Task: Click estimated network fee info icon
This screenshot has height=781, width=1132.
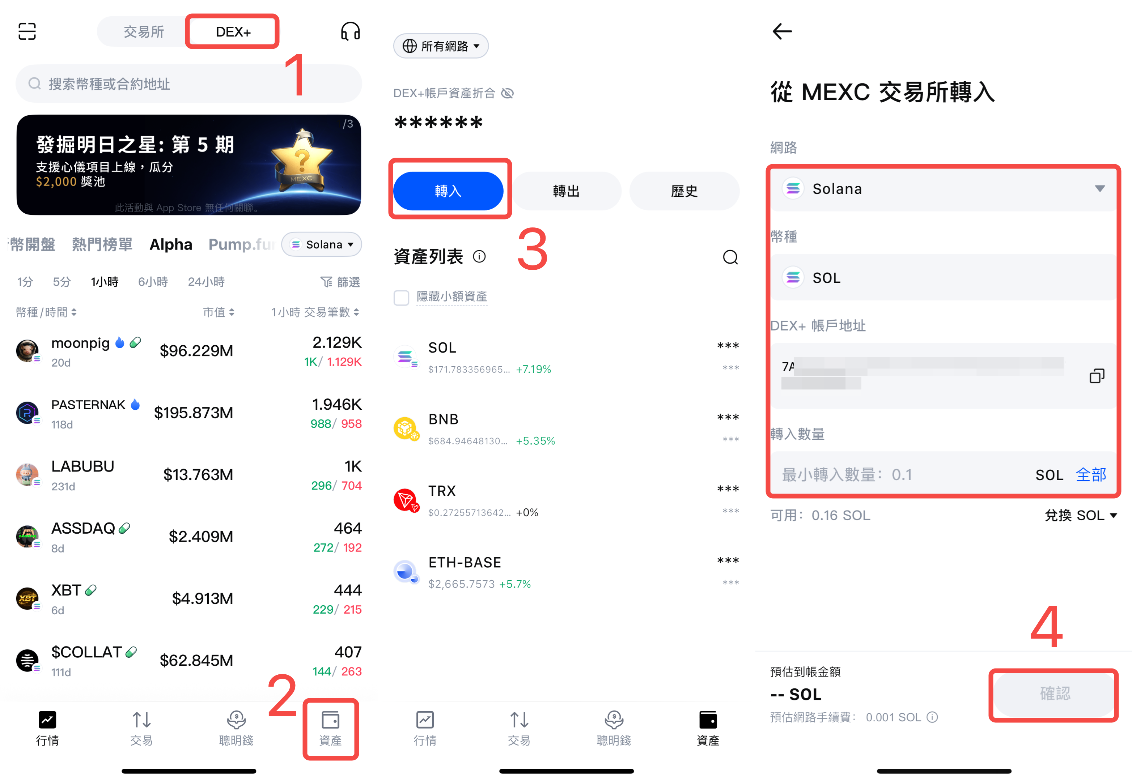Action: [932, 717]
